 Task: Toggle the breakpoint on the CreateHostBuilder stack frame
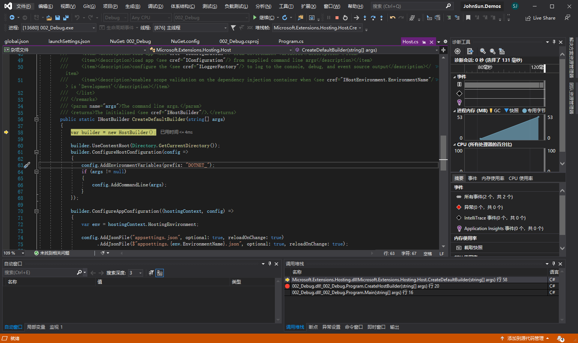(x=287, y=286)
